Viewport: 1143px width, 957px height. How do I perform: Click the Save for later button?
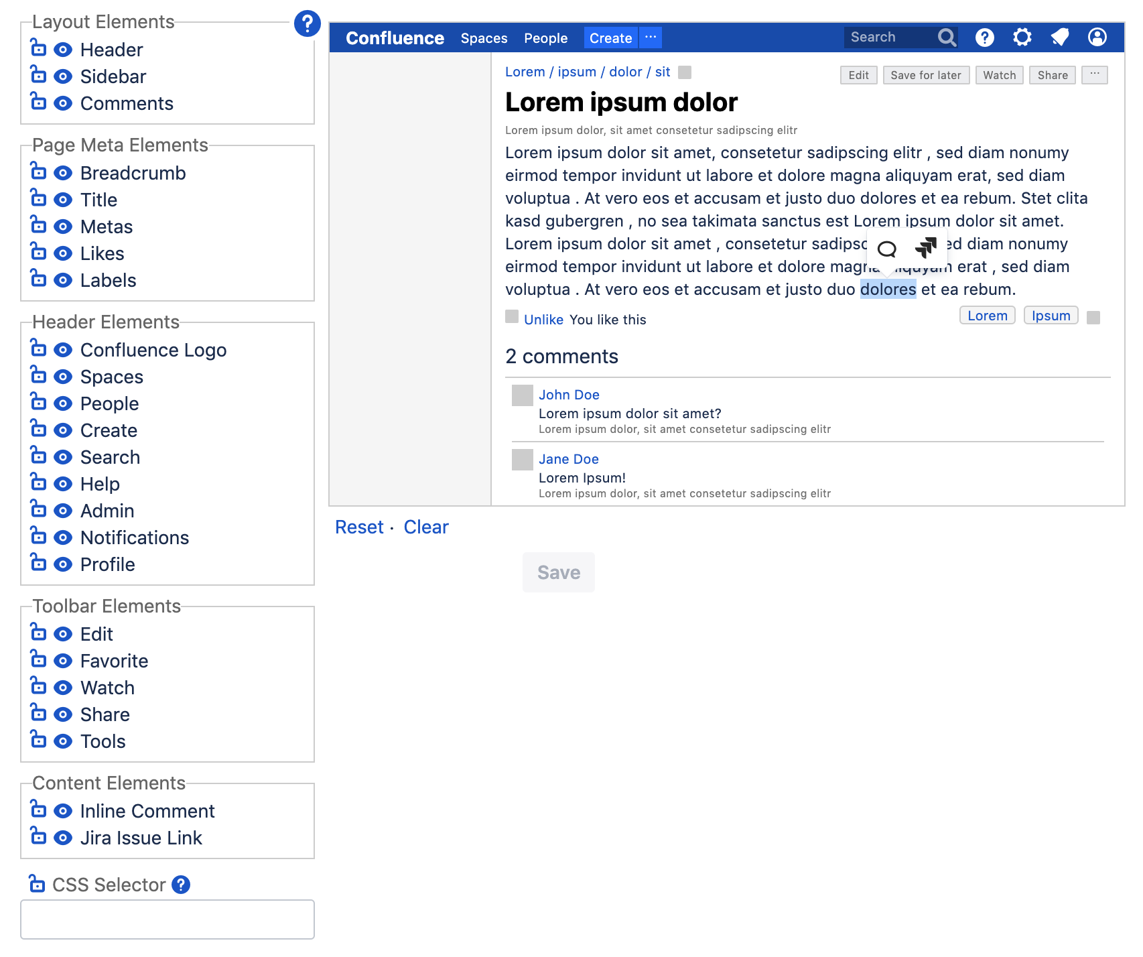pos(926,75)
